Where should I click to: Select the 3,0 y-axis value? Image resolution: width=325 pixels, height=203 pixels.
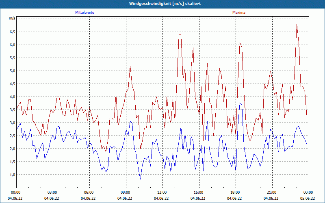[x=12, y=123]
